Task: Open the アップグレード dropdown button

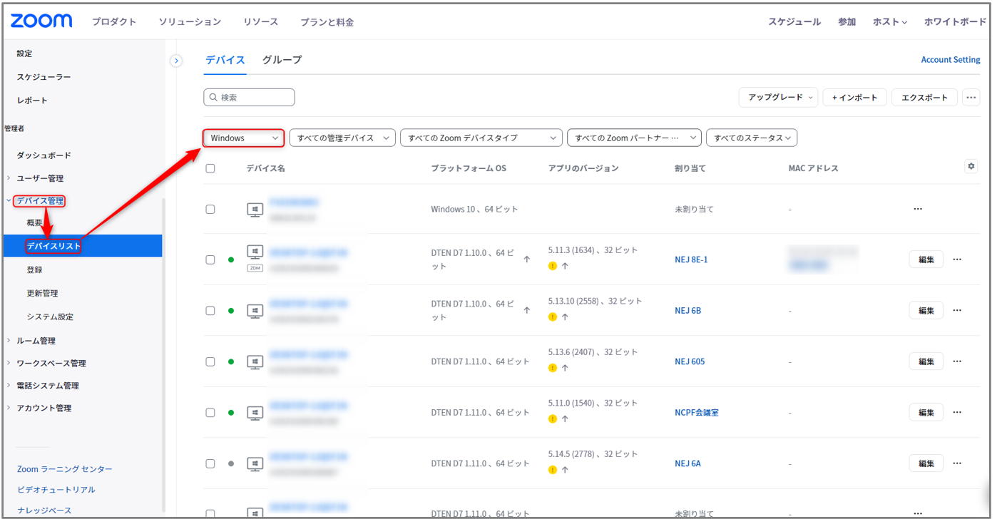Action: pyautogui.click(x=779, y=98)
